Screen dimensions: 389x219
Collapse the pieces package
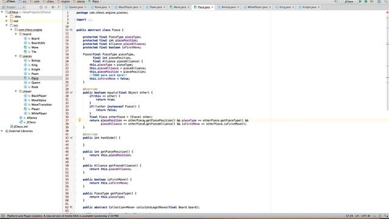[16, 56]
